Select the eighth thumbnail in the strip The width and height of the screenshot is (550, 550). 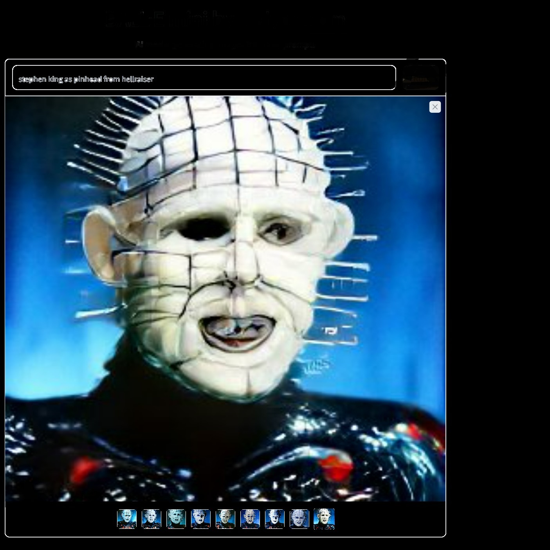(299, 519)
